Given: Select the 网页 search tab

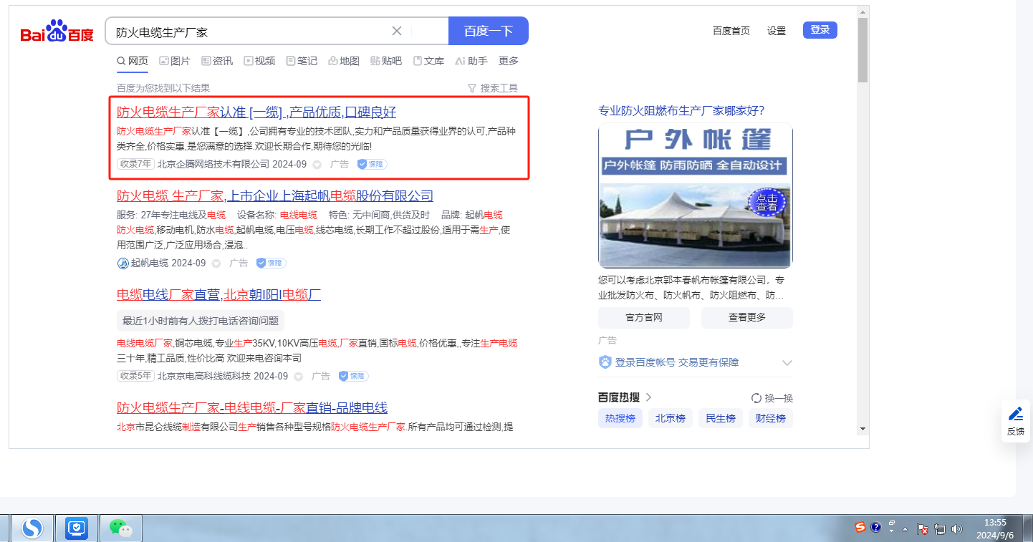Looking at the screenshot, I should tap(133, 61).
